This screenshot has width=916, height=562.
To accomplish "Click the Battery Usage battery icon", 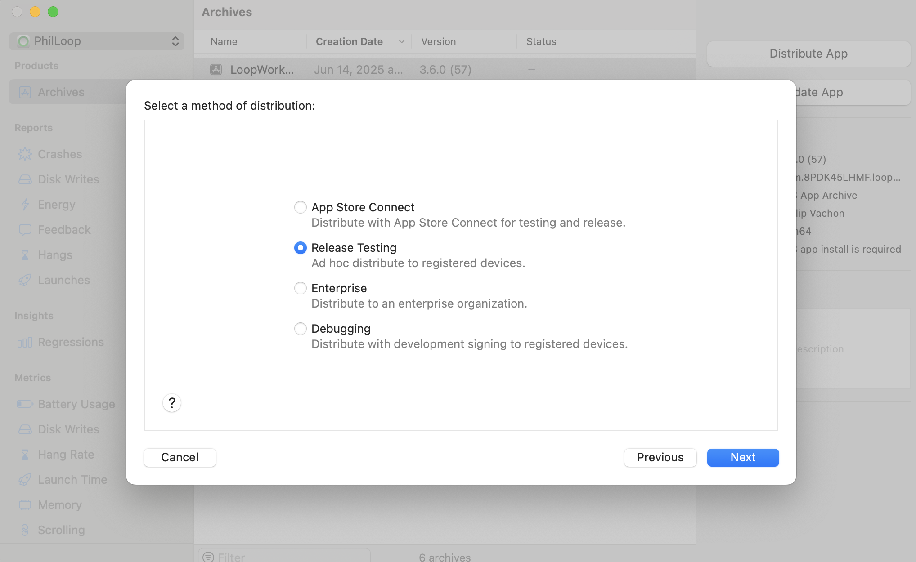I will [25, 404].
